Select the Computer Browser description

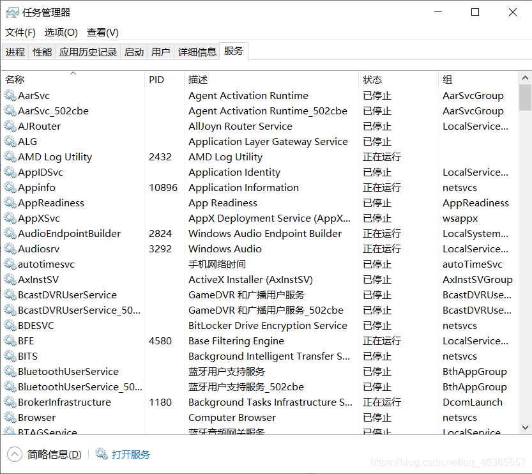[x=232, y=418]
